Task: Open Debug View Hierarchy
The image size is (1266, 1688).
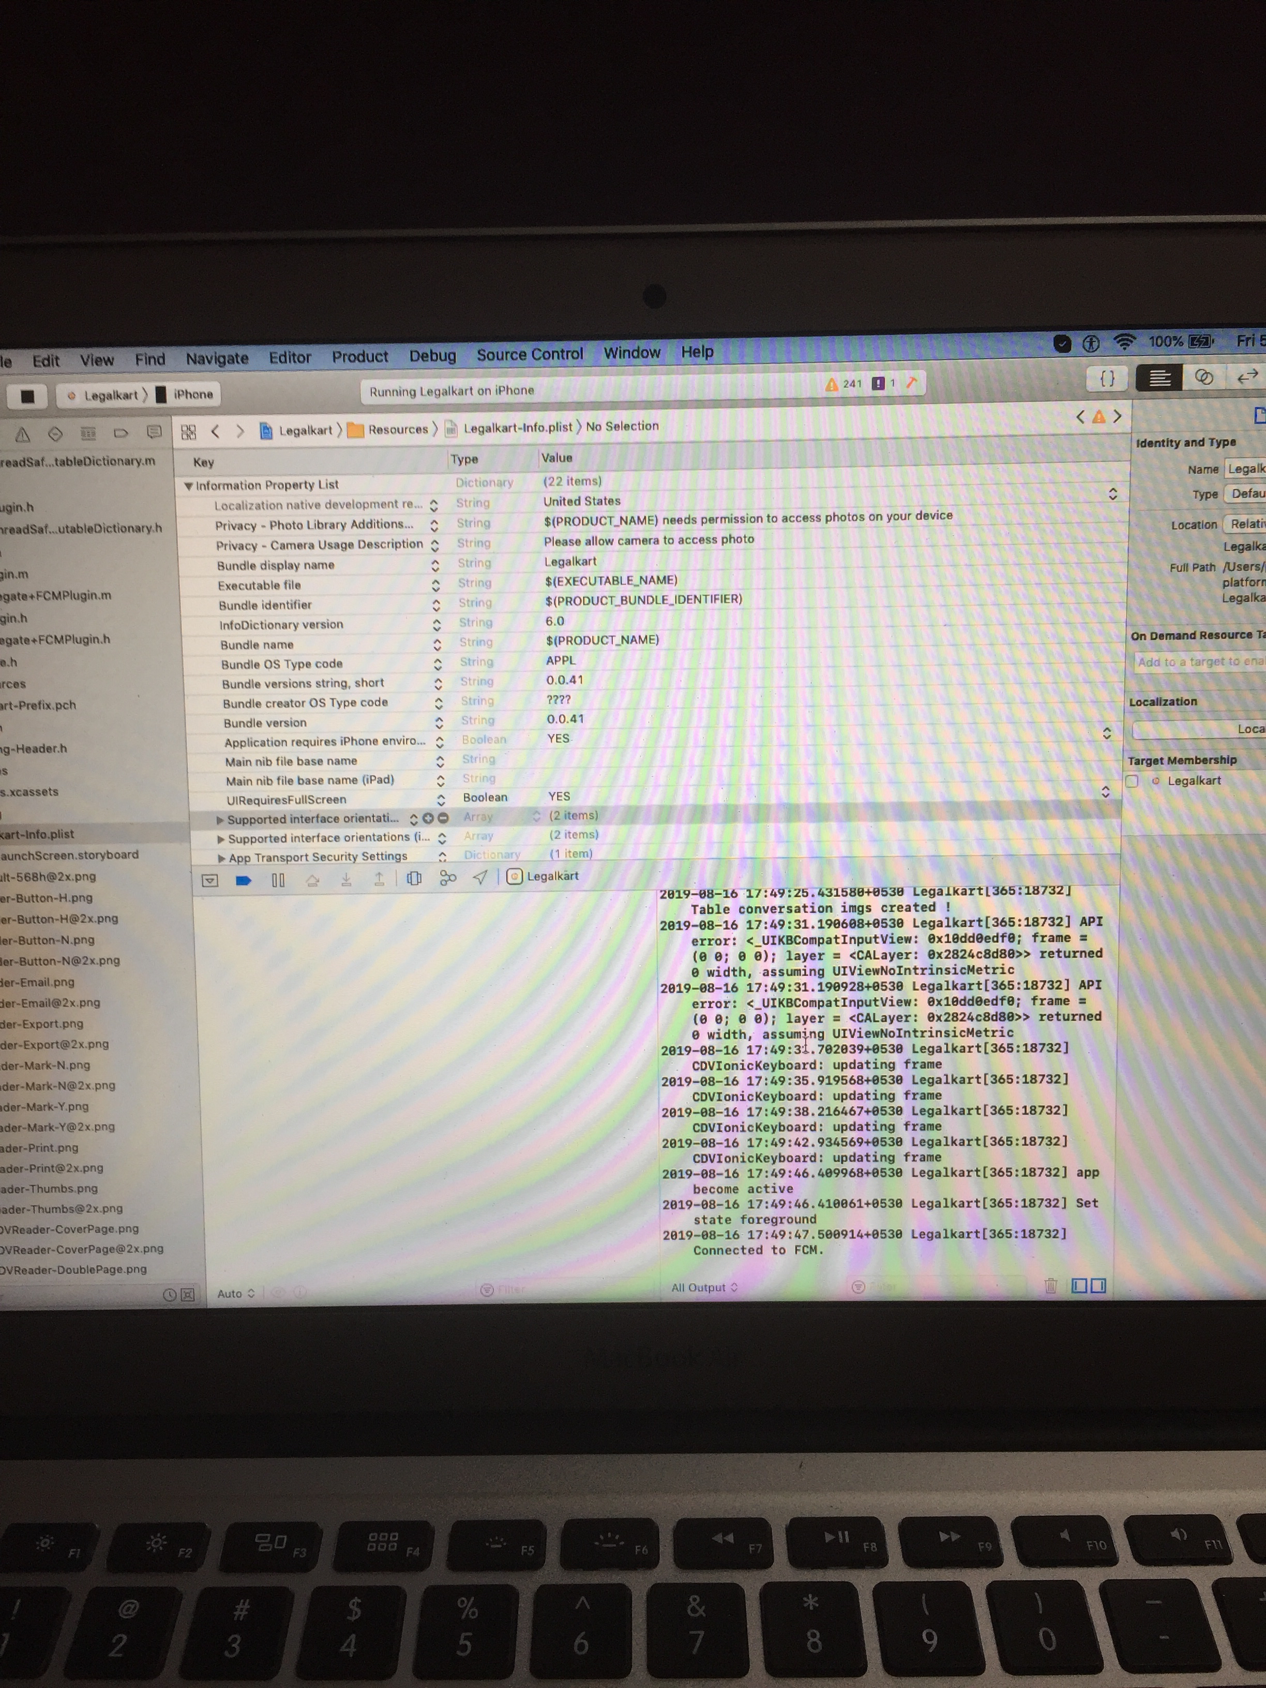Action: [x=414, y=879]
